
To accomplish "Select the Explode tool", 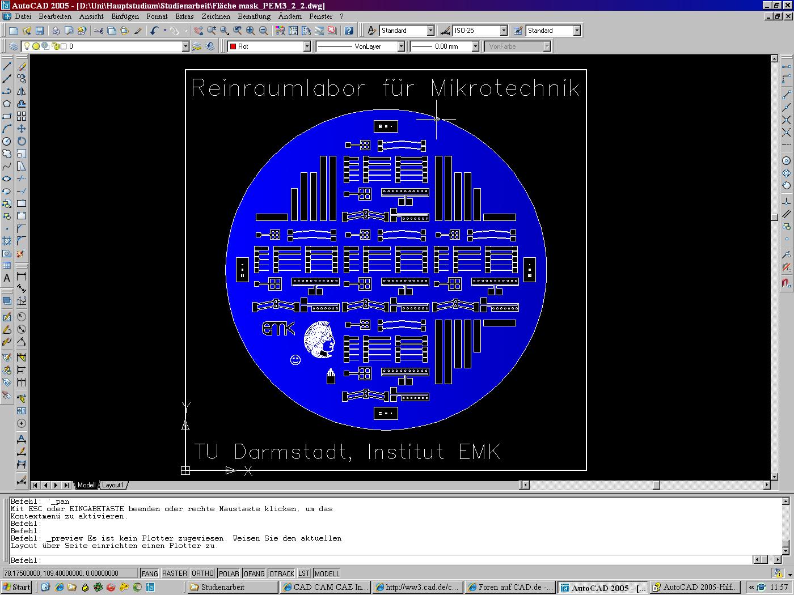I will click(22, 253).
